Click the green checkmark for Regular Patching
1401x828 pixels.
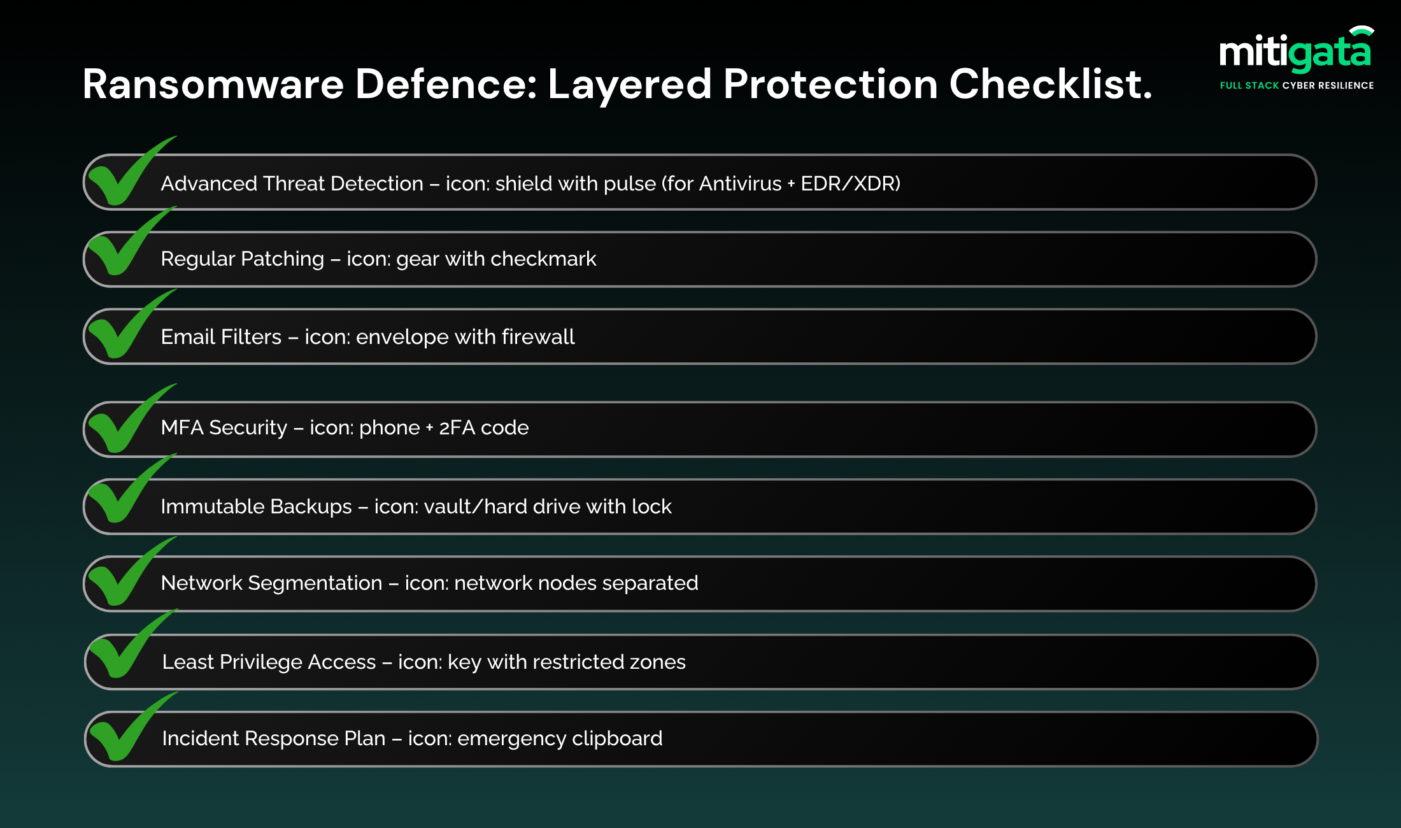coord(124,246)
